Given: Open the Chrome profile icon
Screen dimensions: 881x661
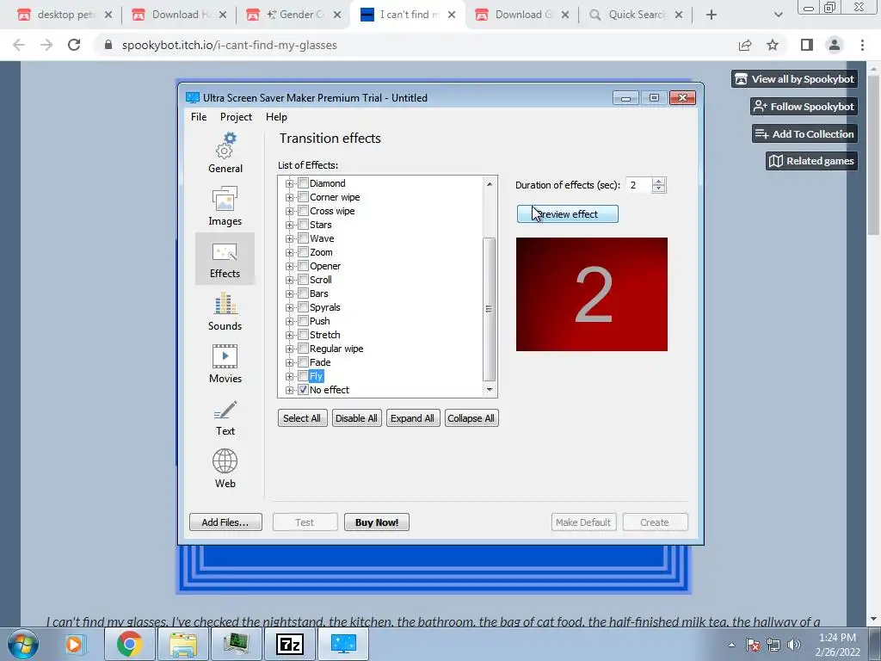Looking at the screenshot, I should [x=834, y=45].
